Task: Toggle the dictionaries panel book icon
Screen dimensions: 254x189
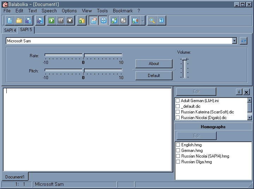Action: click(103, 20)
